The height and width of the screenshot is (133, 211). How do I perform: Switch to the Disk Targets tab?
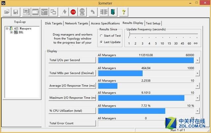point(53,23)
